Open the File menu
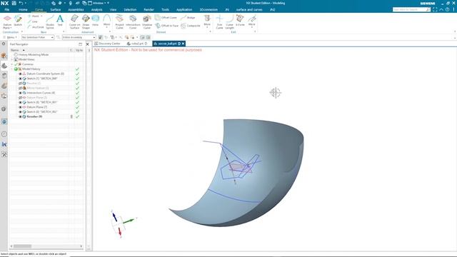 6,9
